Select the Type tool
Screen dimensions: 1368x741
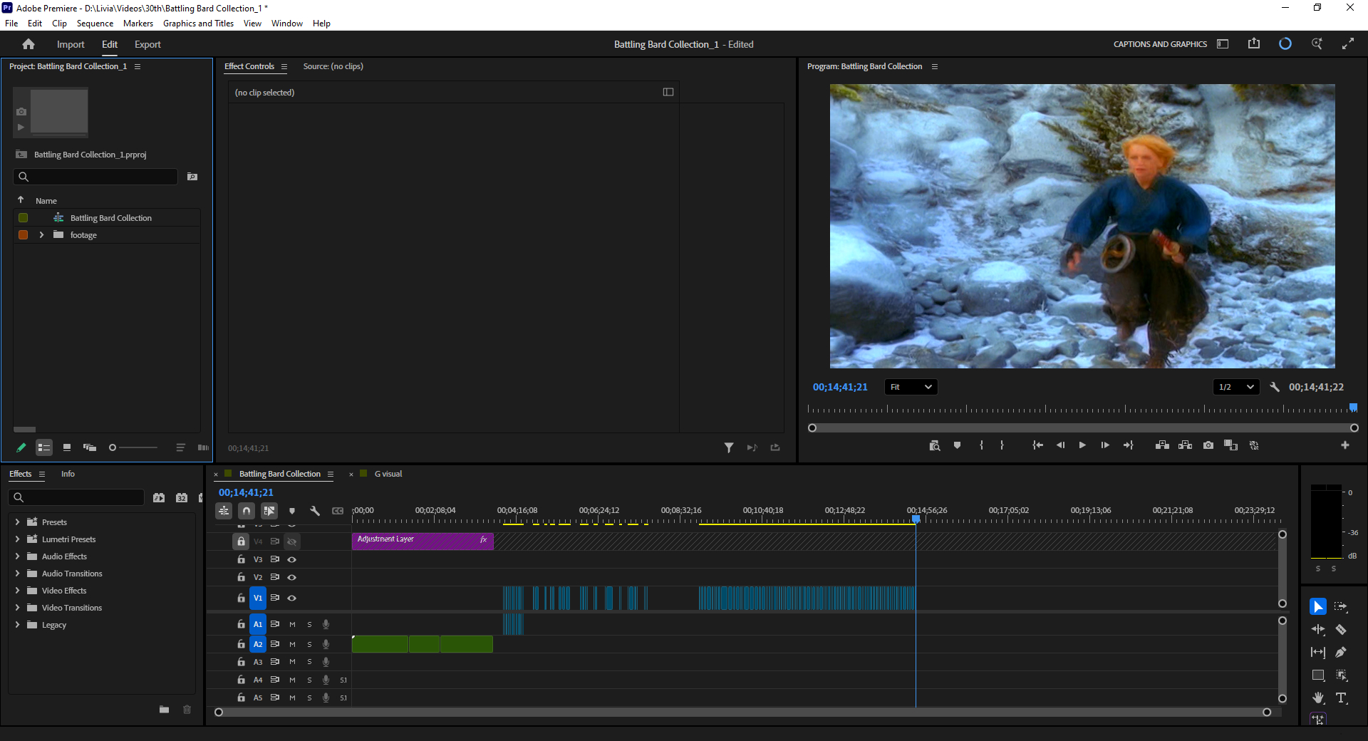pos(1341,698)
